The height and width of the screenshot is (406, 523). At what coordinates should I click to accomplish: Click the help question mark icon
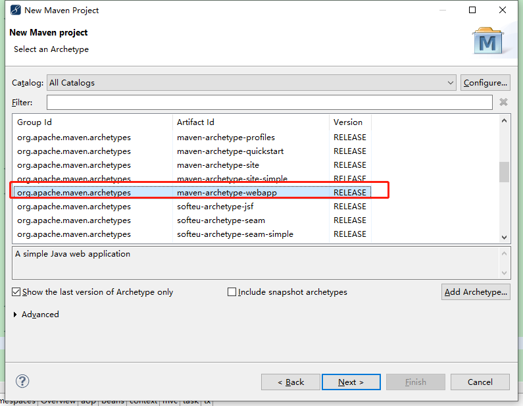click(x=22, y=381)
